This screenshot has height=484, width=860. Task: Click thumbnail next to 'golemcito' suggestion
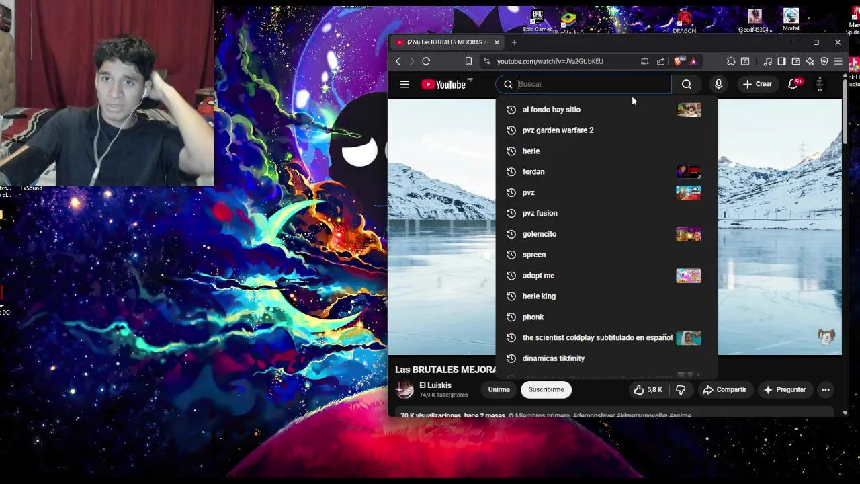pos(689,234)
